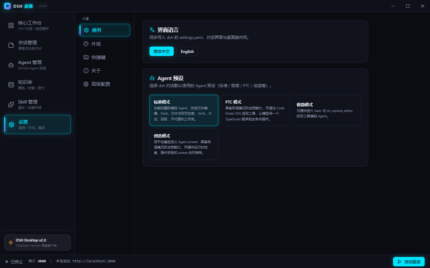Click the 会话管理 file icon

[11, 45]
